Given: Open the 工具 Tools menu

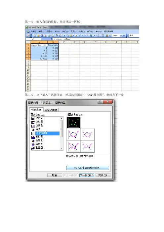Looking at the screenshot, I should pos(73,31).
